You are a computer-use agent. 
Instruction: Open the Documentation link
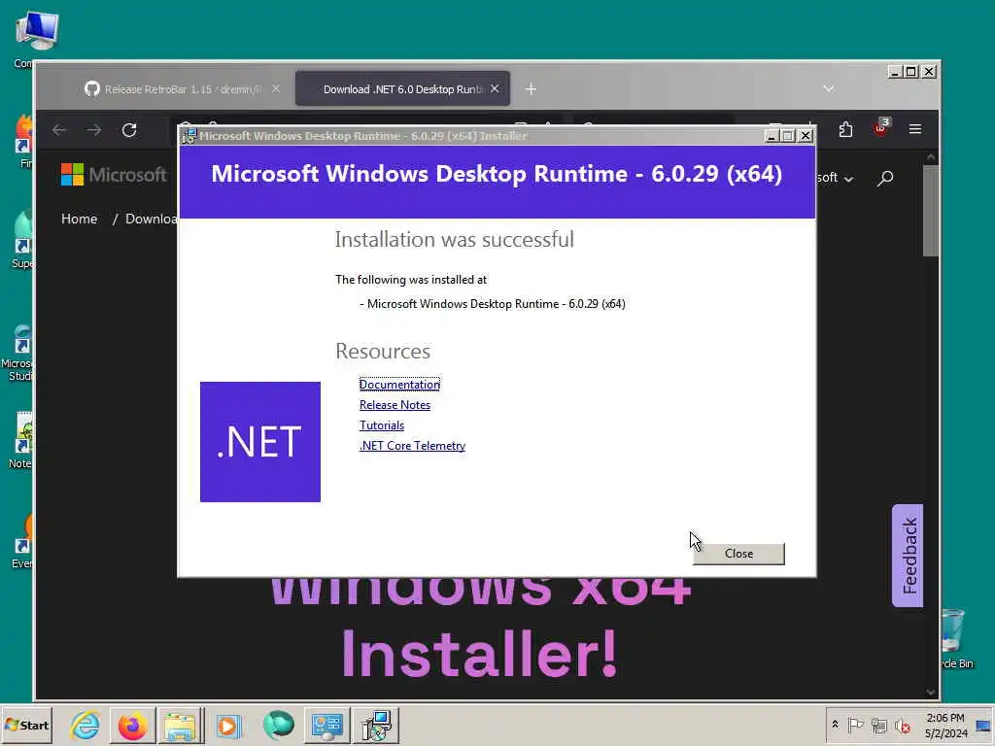click(399, 385)
